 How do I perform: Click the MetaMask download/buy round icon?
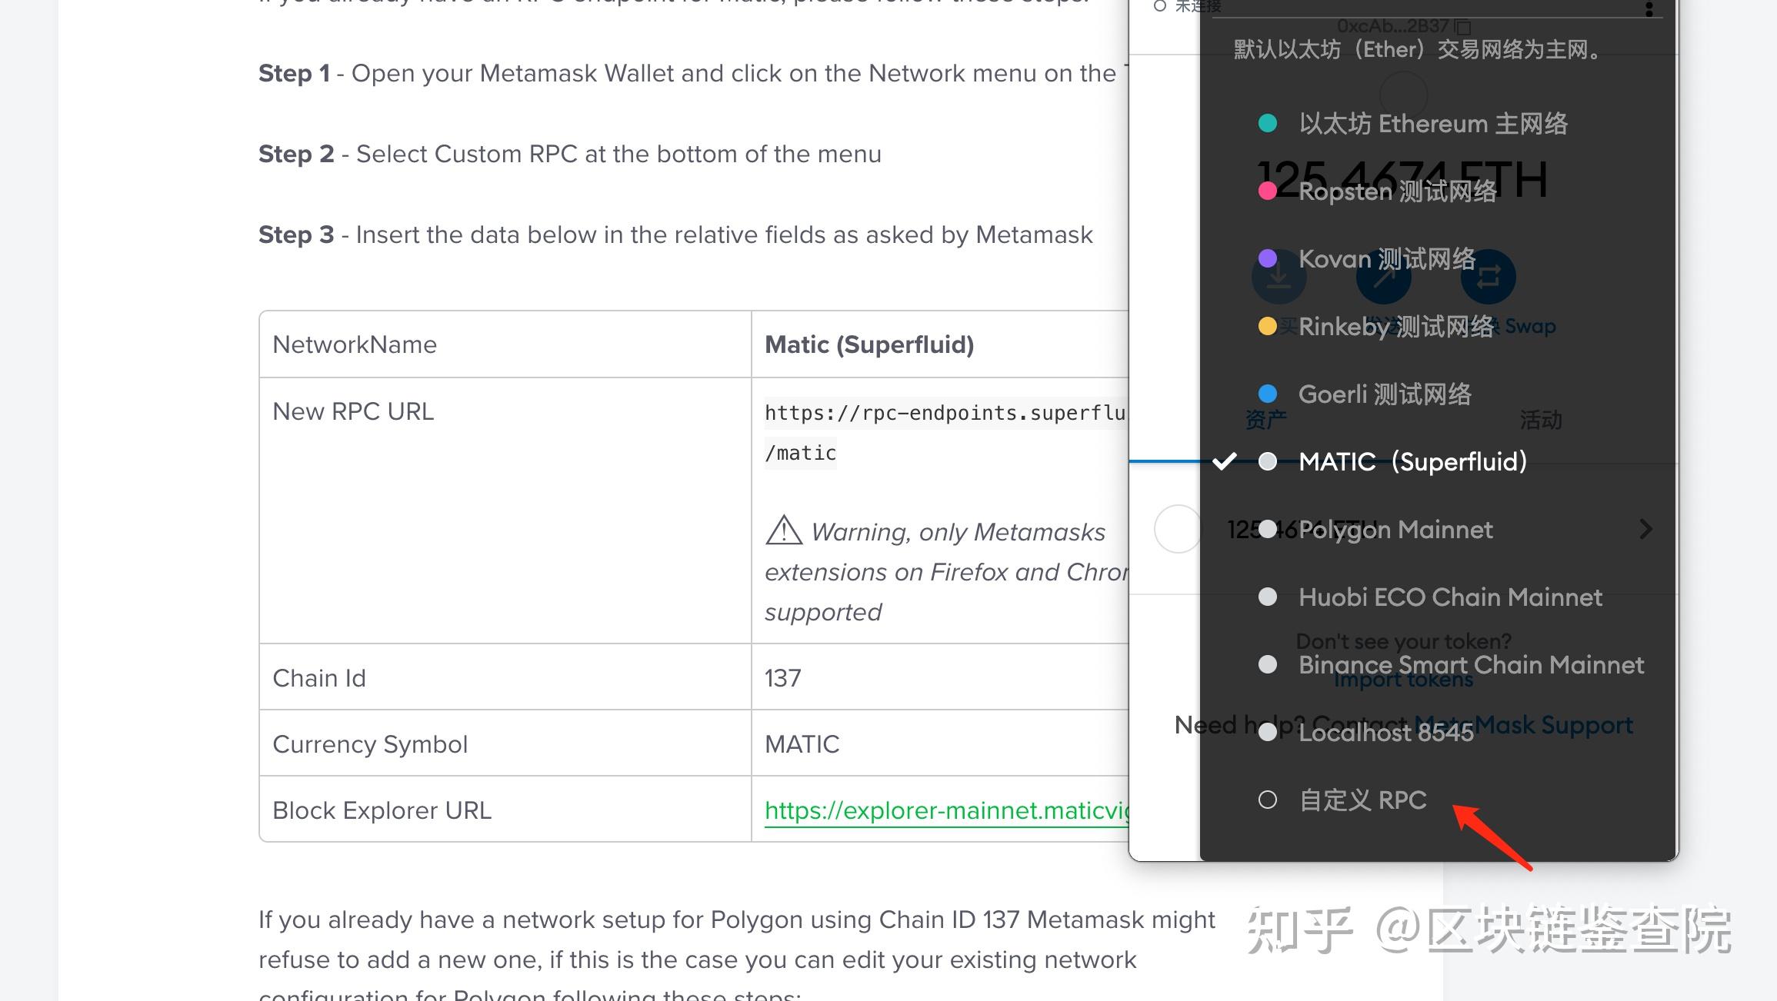tap(1279, 277)
